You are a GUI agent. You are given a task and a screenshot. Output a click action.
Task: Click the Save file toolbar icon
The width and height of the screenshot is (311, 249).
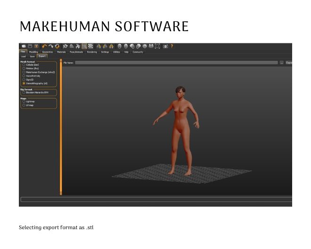pos(30,46)
